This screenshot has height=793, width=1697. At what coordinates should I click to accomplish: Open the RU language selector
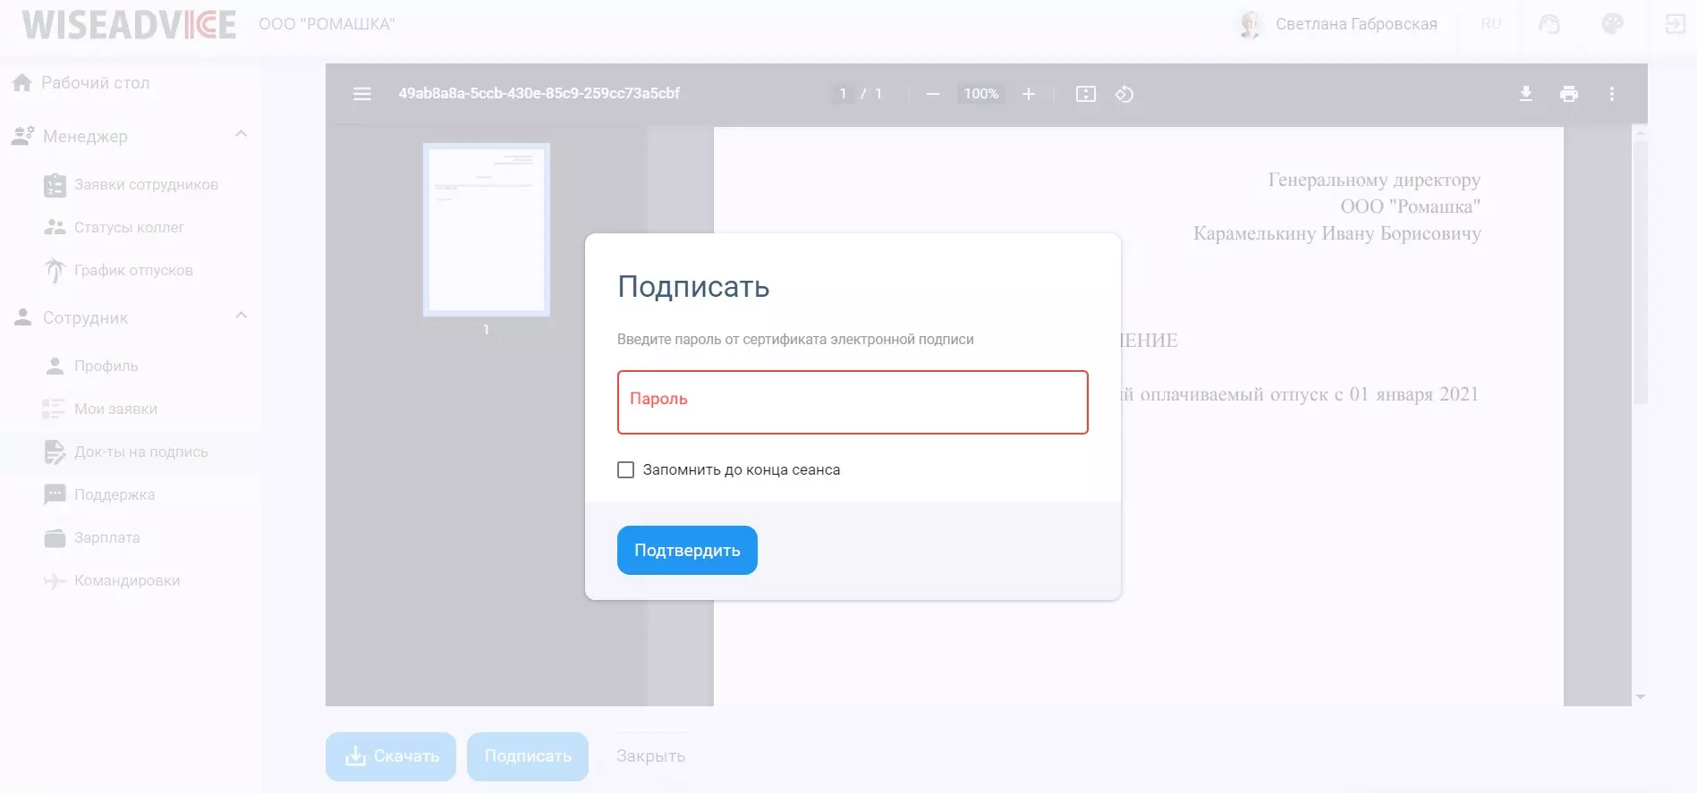pos(1491,24)
